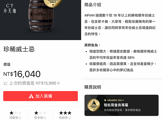Click the 加入裝備 red button
162x121 pixels.
point(40,96)
